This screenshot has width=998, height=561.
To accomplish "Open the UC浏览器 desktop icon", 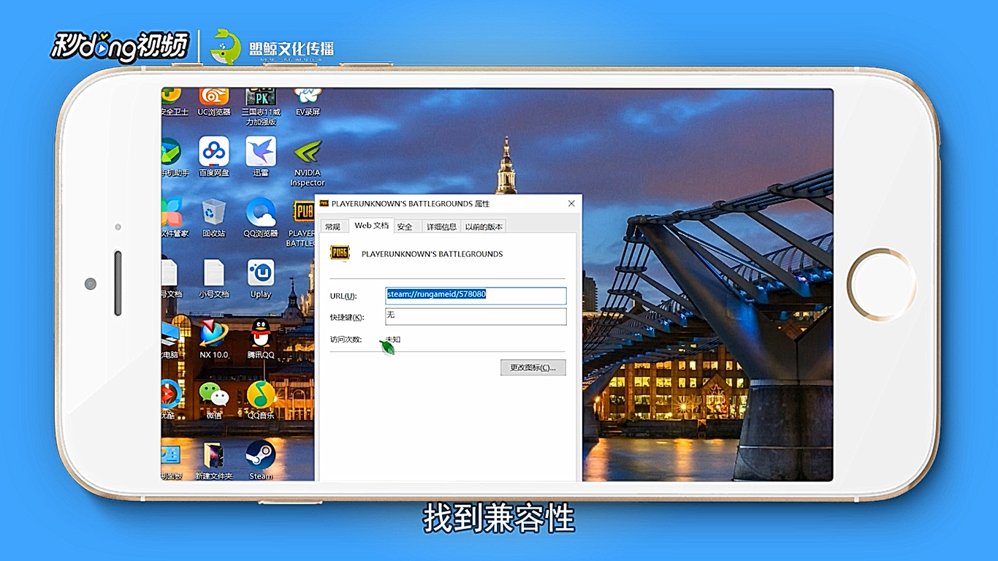I will pyautogui.click(x=214, y=102).
